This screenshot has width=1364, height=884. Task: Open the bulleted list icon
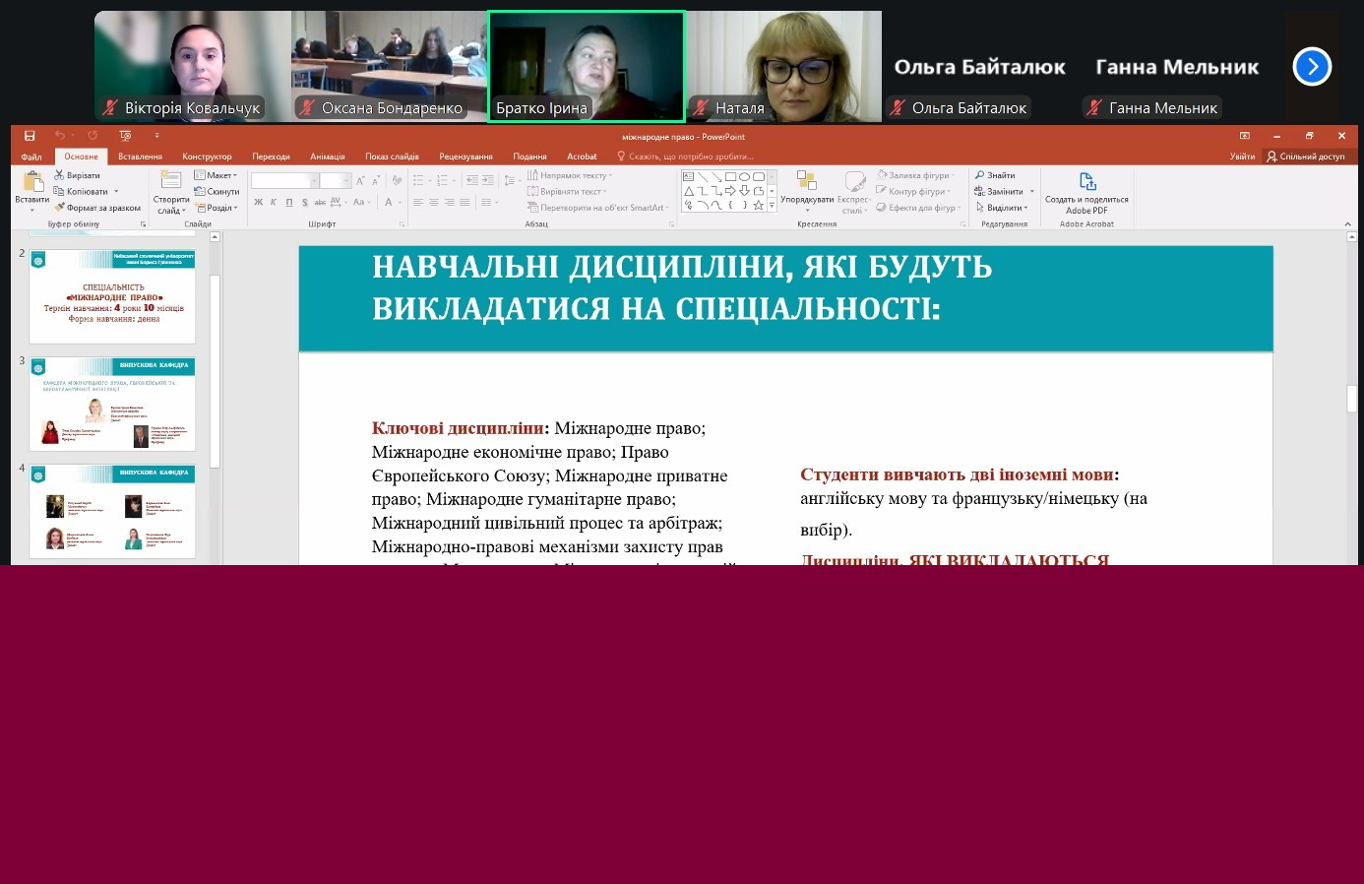pyautogui.click(x=417, y=177)
